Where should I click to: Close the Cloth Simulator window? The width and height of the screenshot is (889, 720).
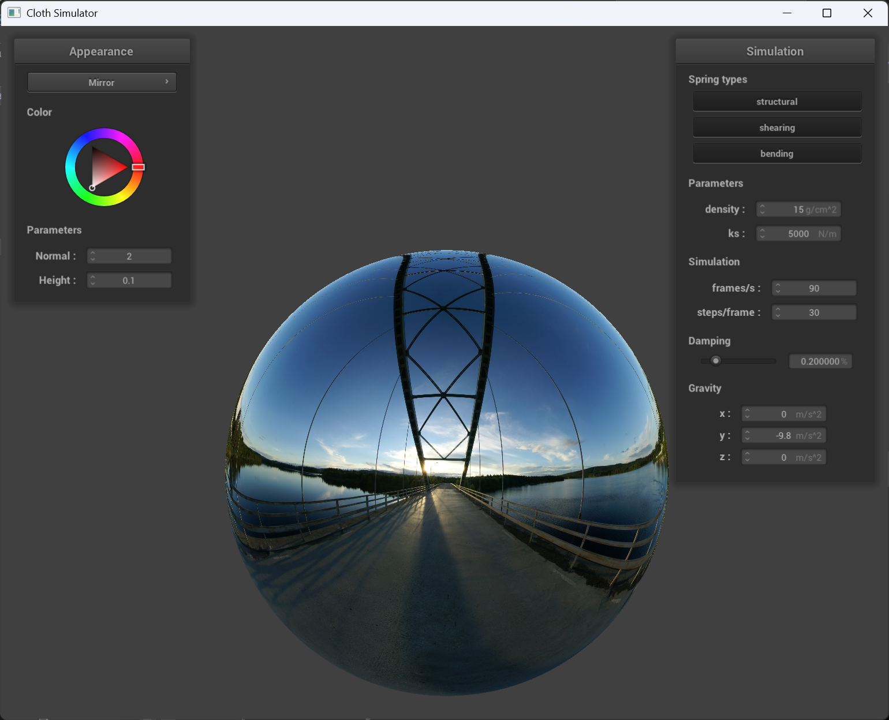tap(868, 13)
